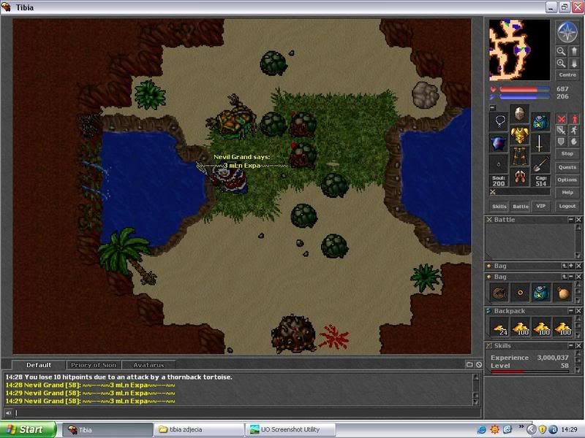Click the ring slot
This screenshot has height=438, width=585.
(499, 164)
